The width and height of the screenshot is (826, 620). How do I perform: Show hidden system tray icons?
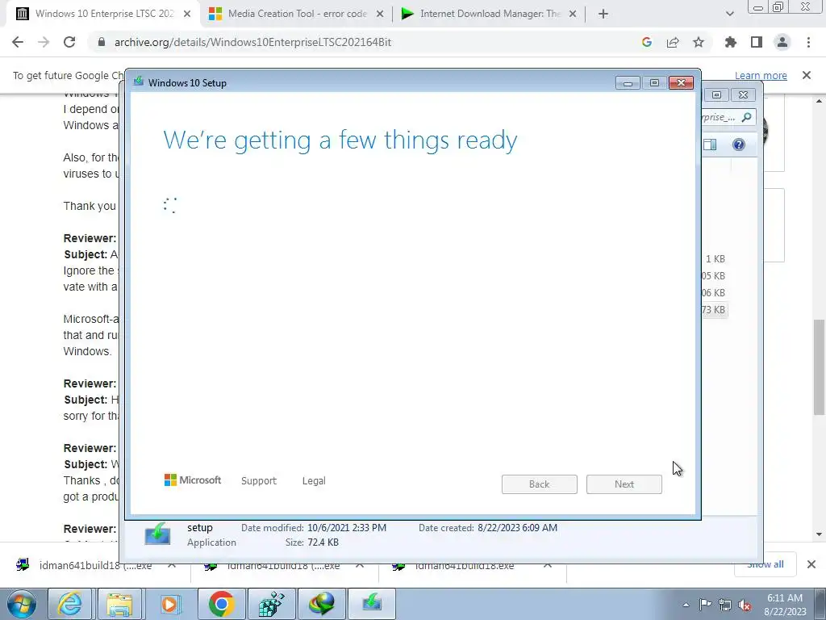click(x=686, y=605)
